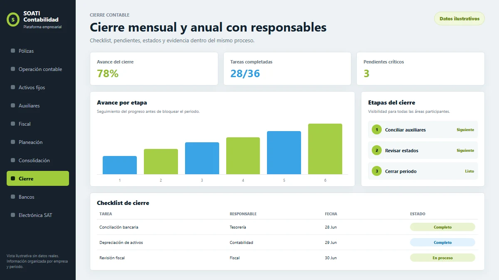
Task: Click step circle 1 for Conciliar auxiliares
Action: (377, 130)
